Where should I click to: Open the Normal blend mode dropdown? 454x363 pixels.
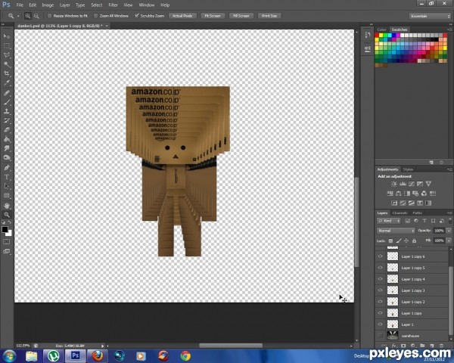pyautogui.click(x=396, y=231)
